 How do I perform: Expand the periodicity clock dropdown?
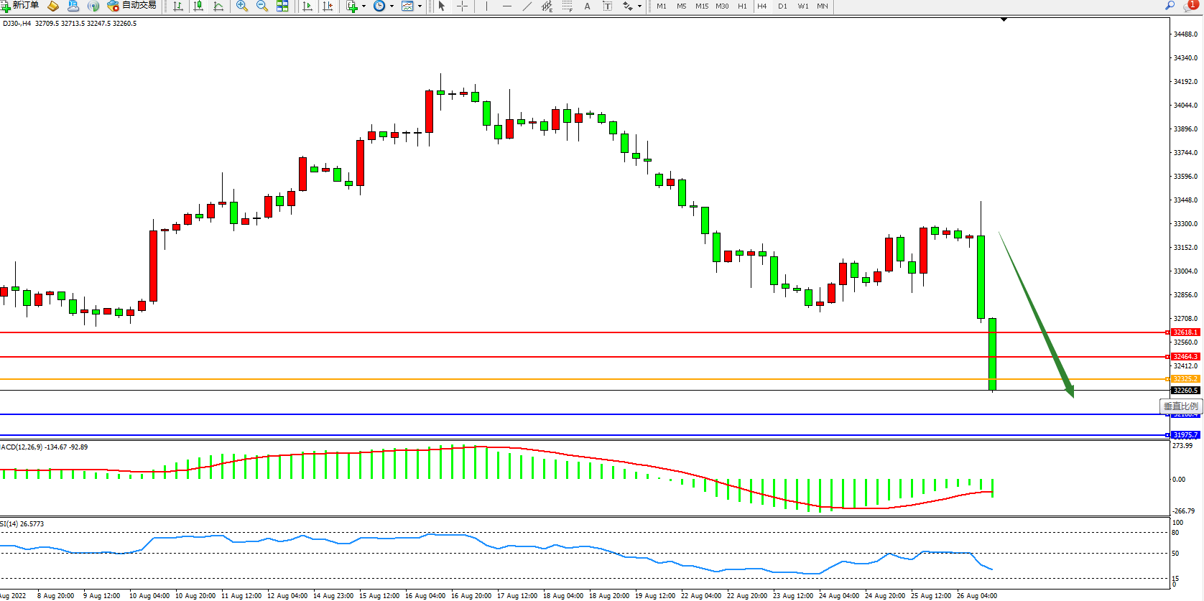[392, 6]
